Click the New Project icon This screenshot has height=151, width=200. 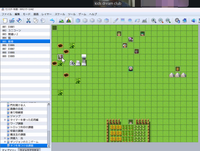[5, 21]
